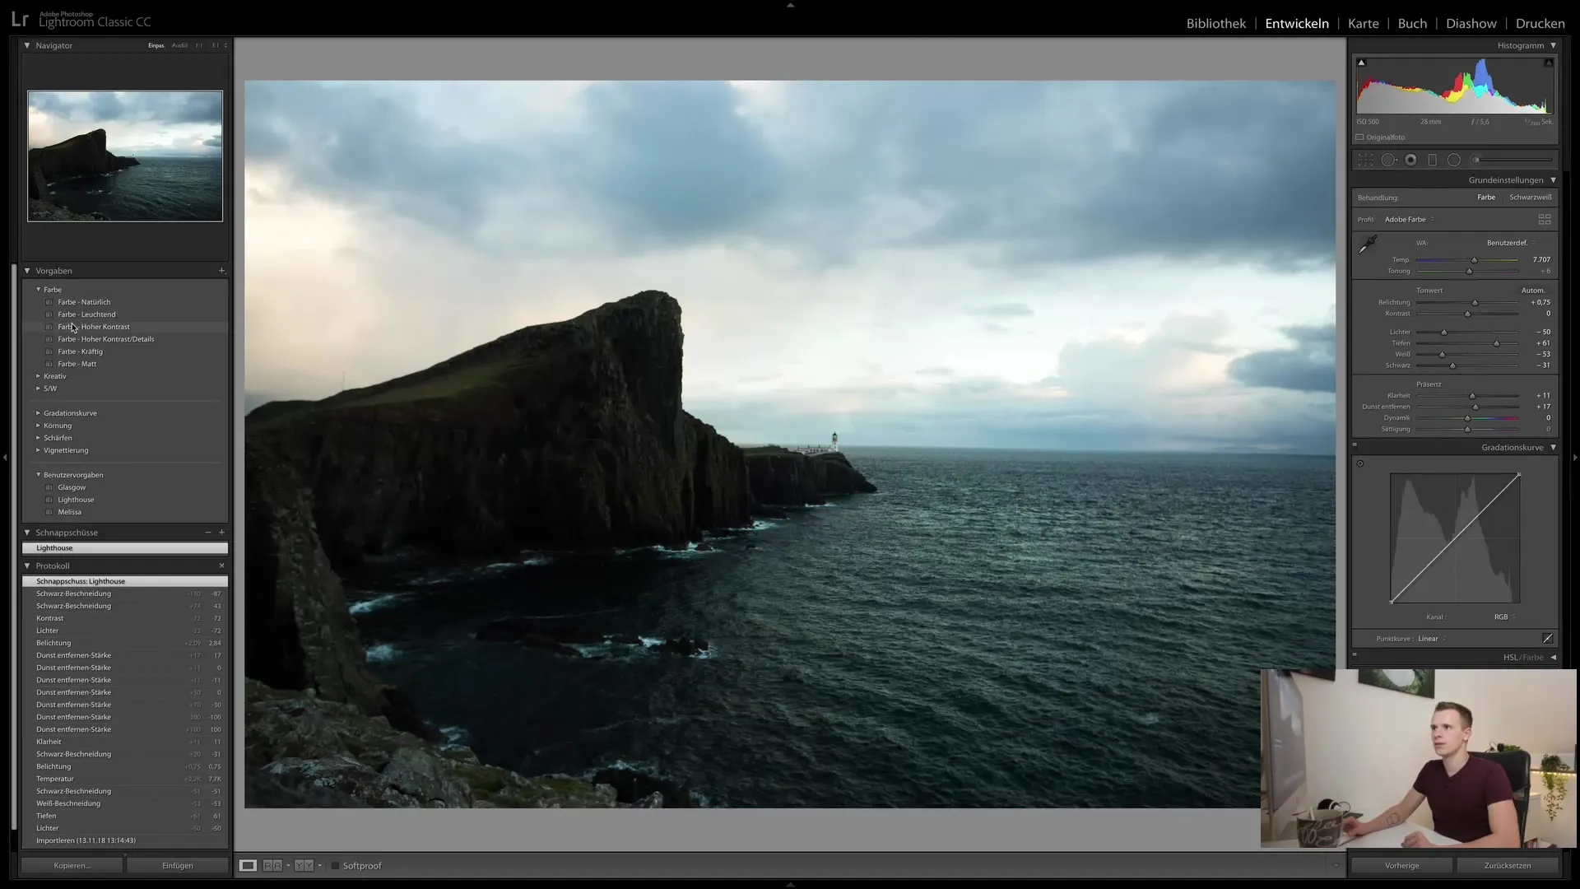This screenshot has width=1580, height=889.
Task: Apply the Glasgow user preset
Action: pyautogui.click(x=72, y=487)
